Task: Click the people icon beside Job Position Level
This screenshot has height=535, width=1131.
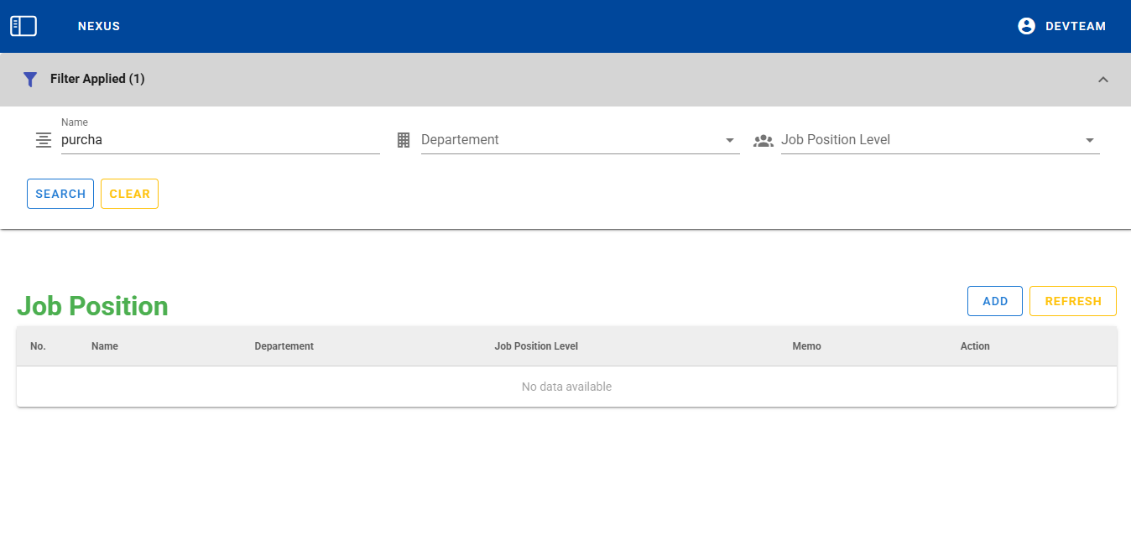Action: coord(764,140)
